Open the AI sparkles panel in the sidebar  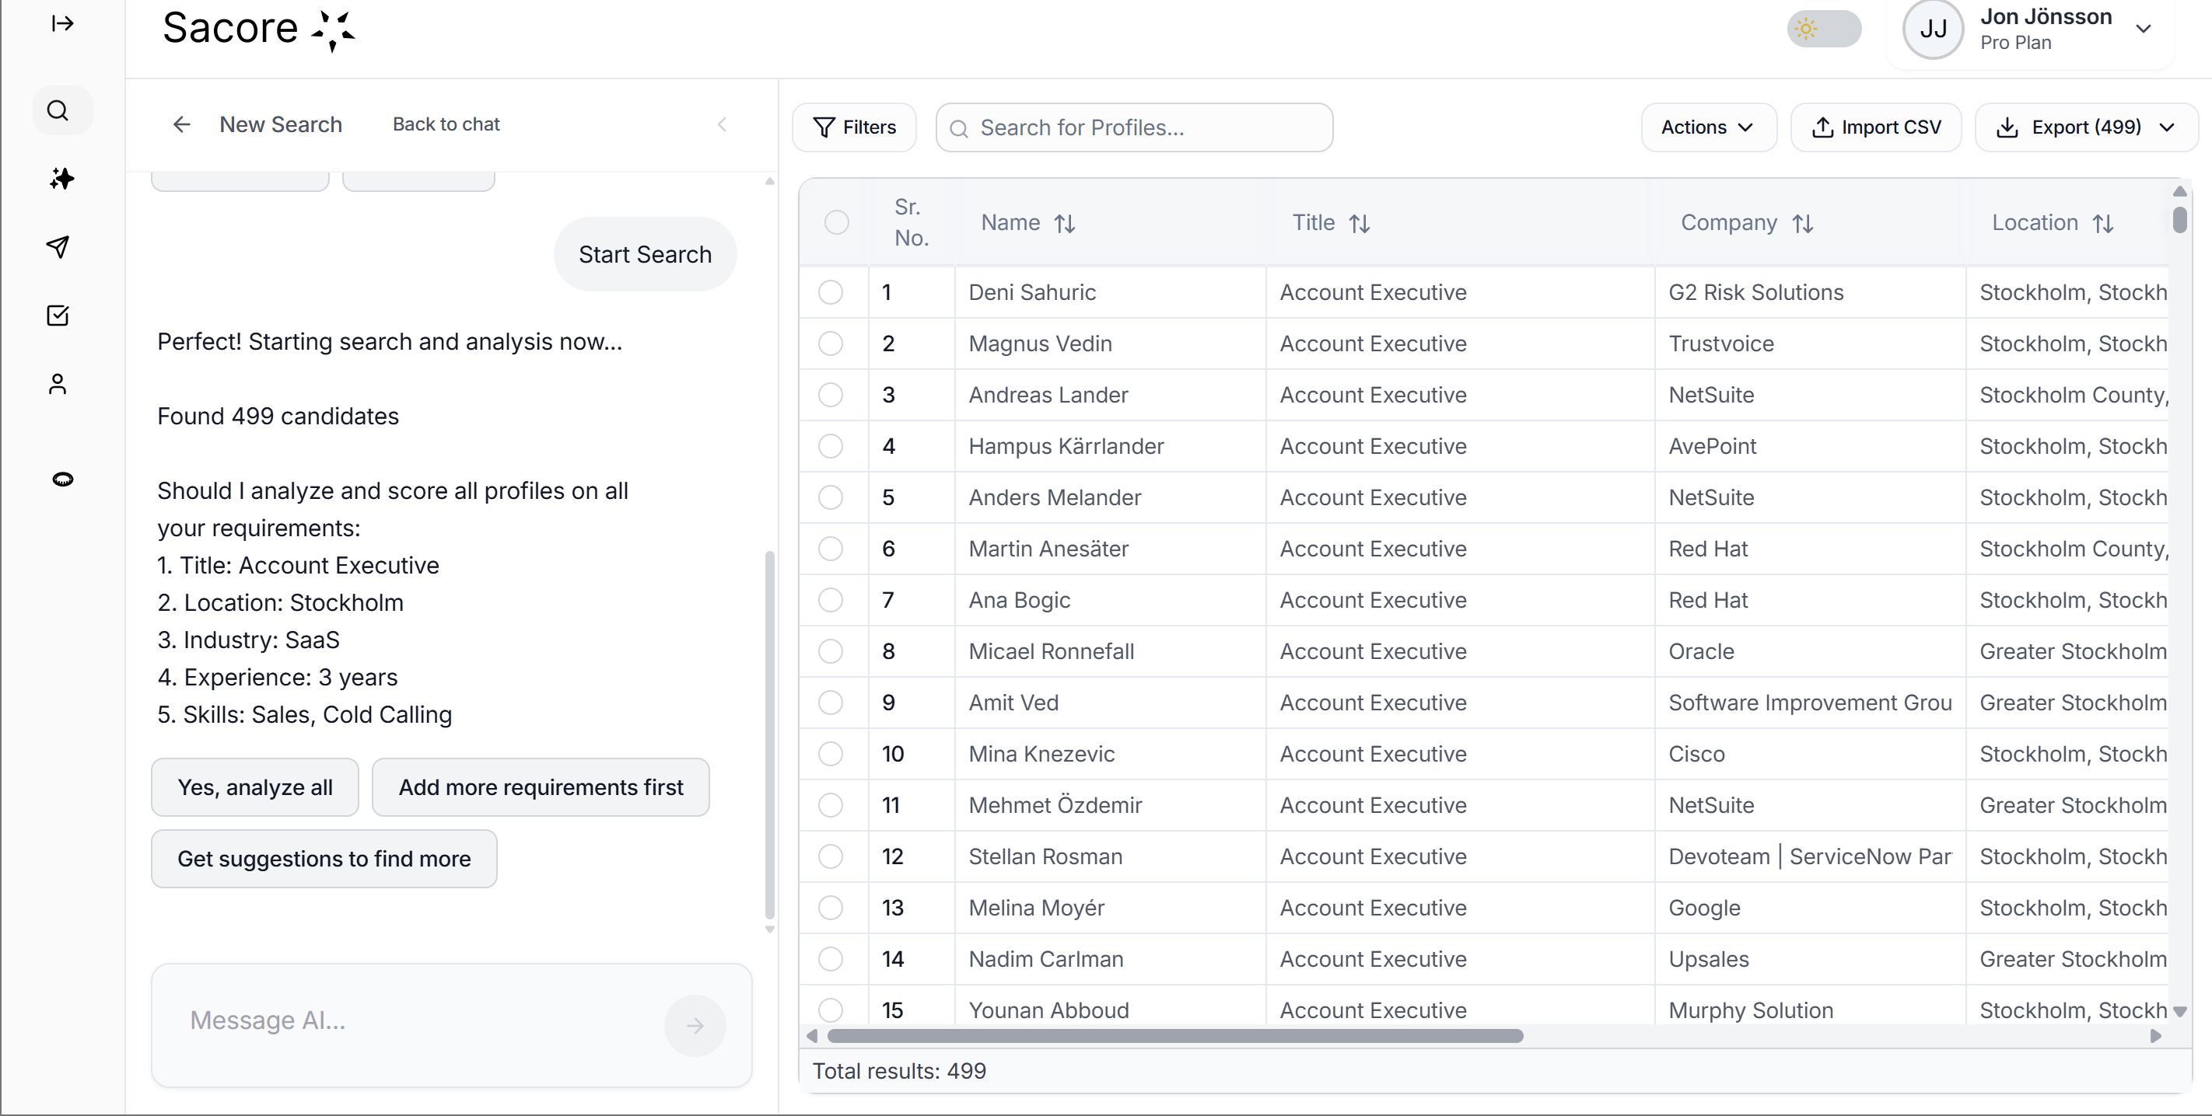pyautogui.click(x=60, y=179)
